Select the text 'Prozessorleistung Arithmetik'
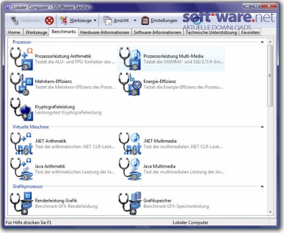This screenshot has width=284, height=233. point(63,56)
